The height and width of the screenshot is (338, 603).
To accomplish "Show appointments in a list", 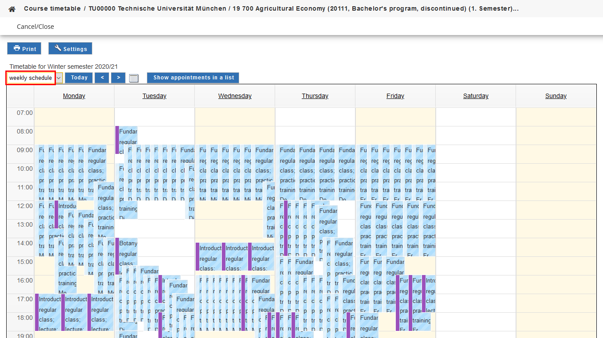I will point(193,78).
